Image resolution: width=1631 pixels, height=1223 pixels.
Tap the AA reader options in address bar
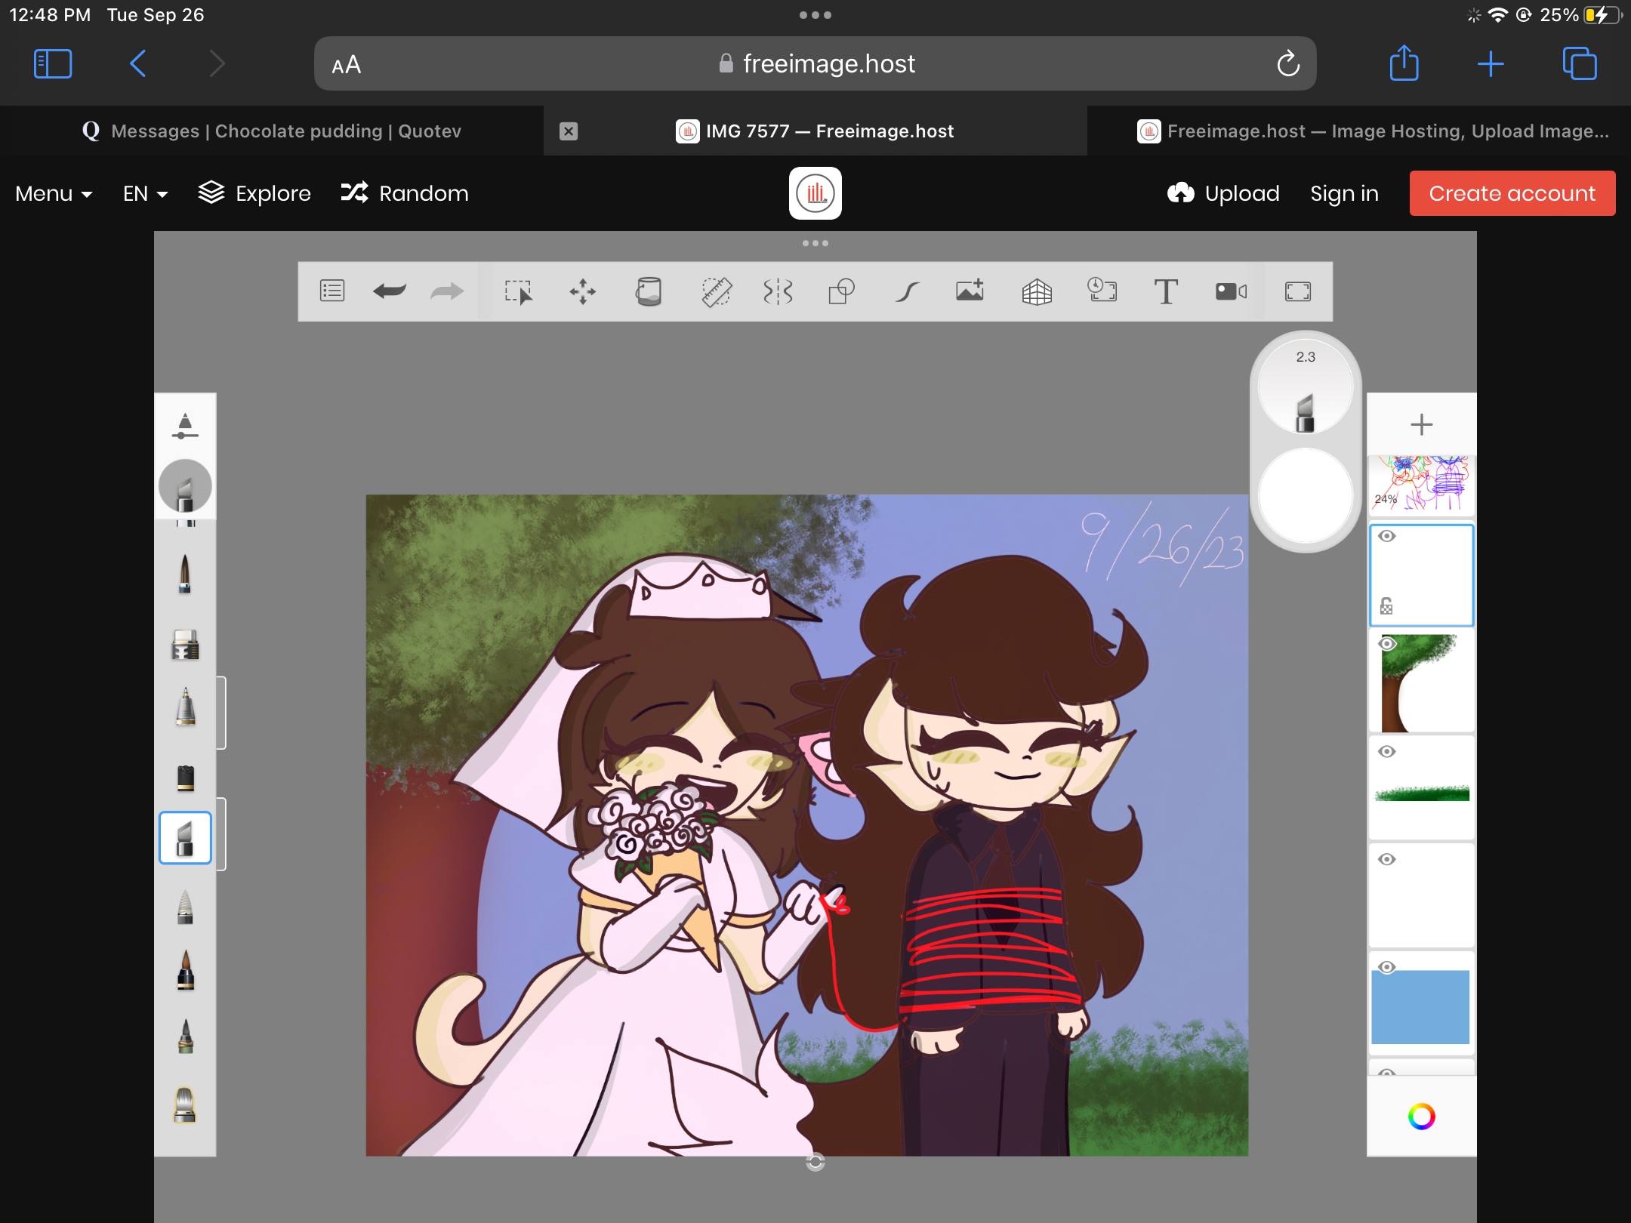pos(347,65)
